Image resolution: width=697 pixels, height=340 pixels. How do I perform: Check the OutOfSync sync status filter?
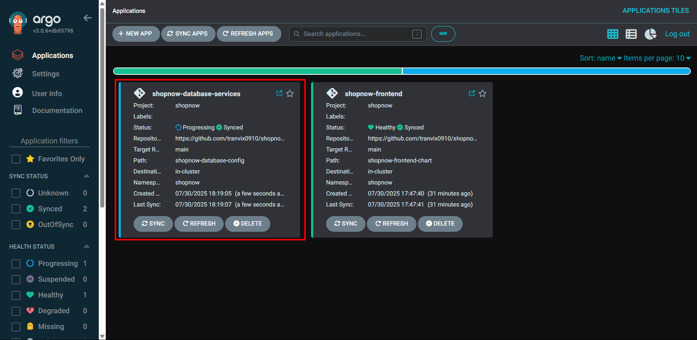16,224
